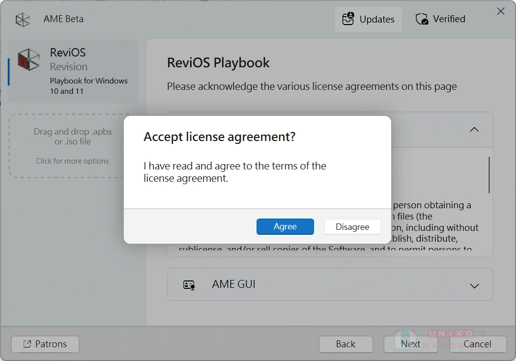Viewport: 516px width, 361px height.
Task: Go Back to the previous step
Action: click(x=345, y=344)
